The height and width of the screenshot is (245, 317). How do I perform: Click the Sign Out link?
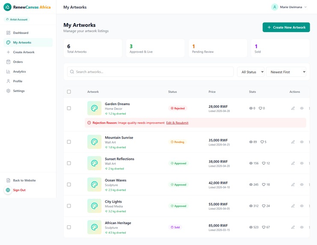tap(19, 190)
